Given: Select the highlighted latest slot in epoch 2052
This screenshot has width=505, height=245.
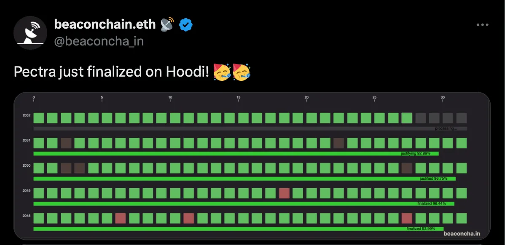Looking at the screenshot, I should click(407, 118).
